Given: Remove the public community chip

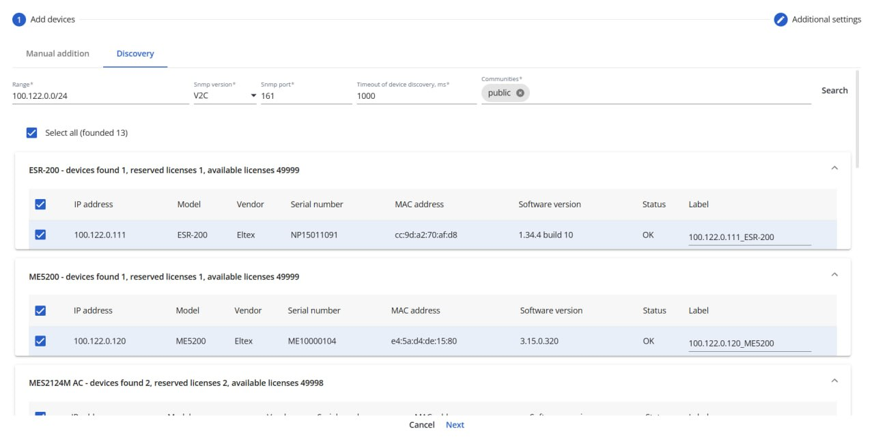Looking at the screenshot, I should 520,93.
